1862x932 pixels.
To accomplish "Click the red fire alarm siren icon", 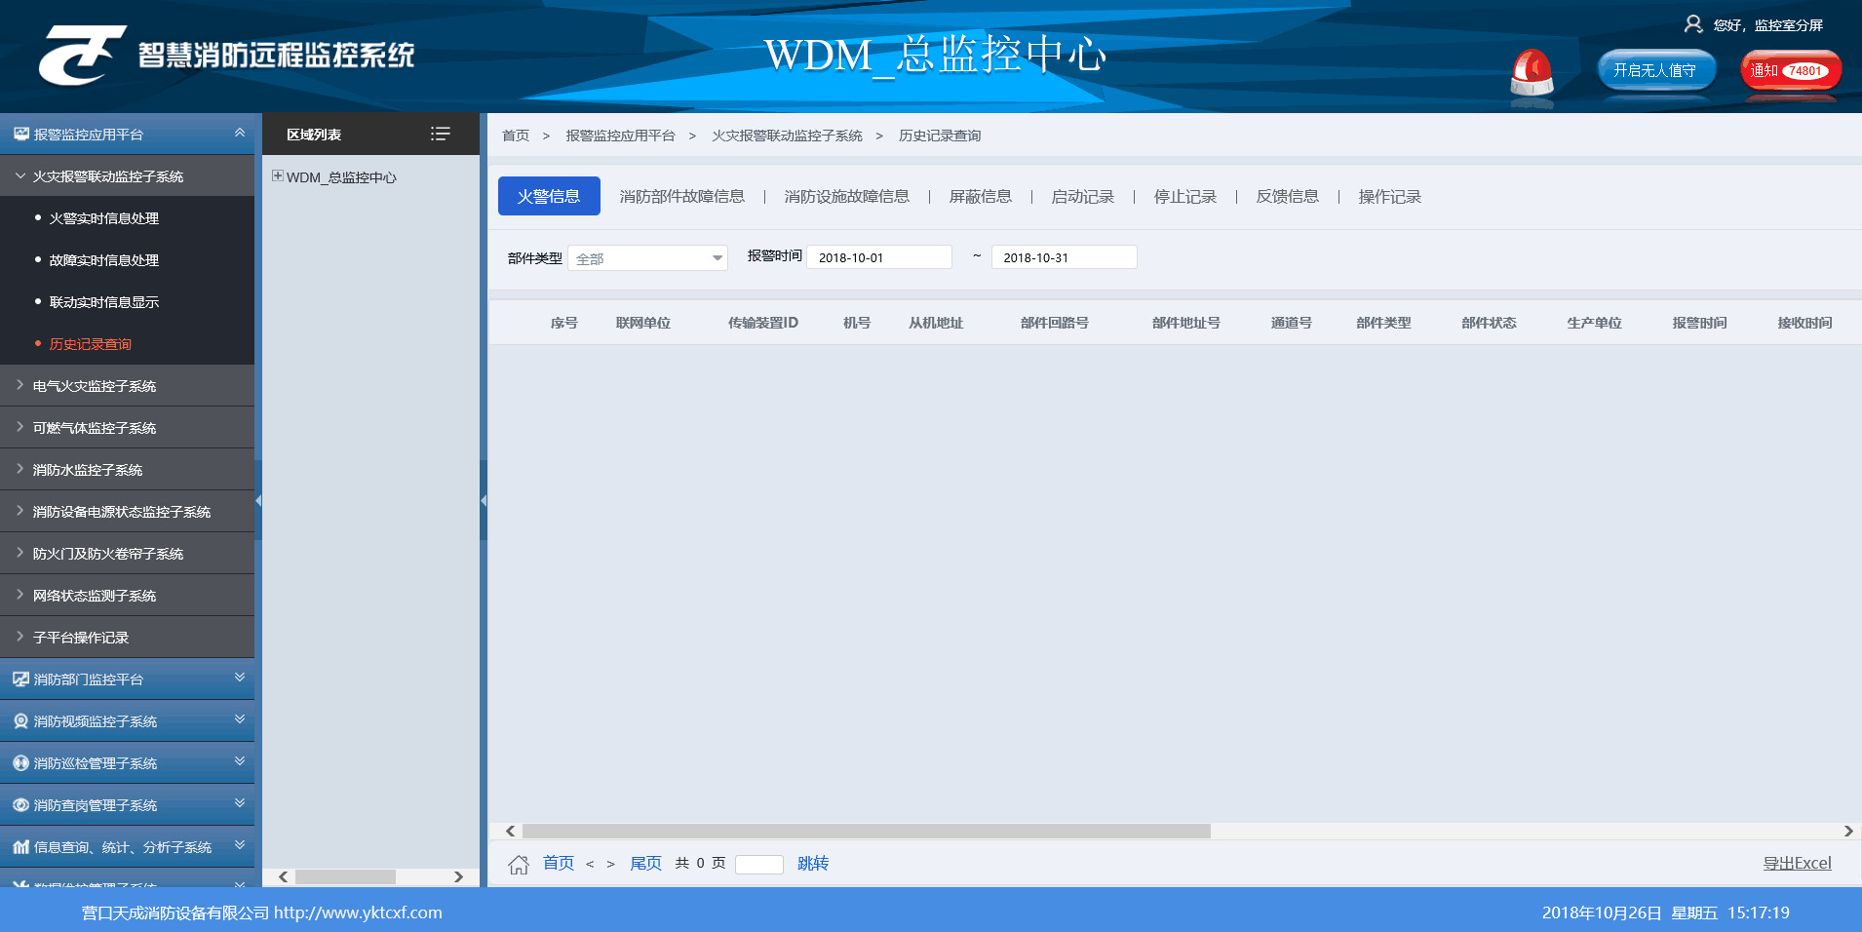I will coord(1532,73).
